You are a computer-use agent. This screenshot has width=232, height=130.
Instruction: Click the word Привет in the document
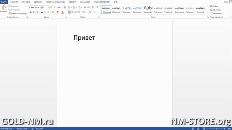coord(84,38)
